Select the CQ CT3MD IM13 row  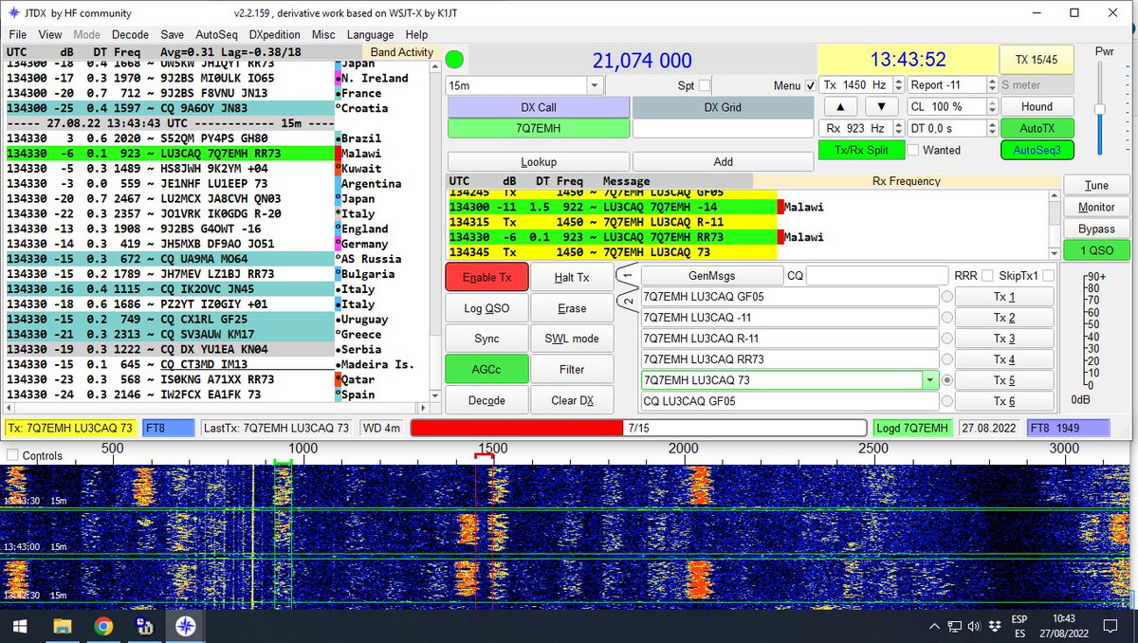point(169,364)
